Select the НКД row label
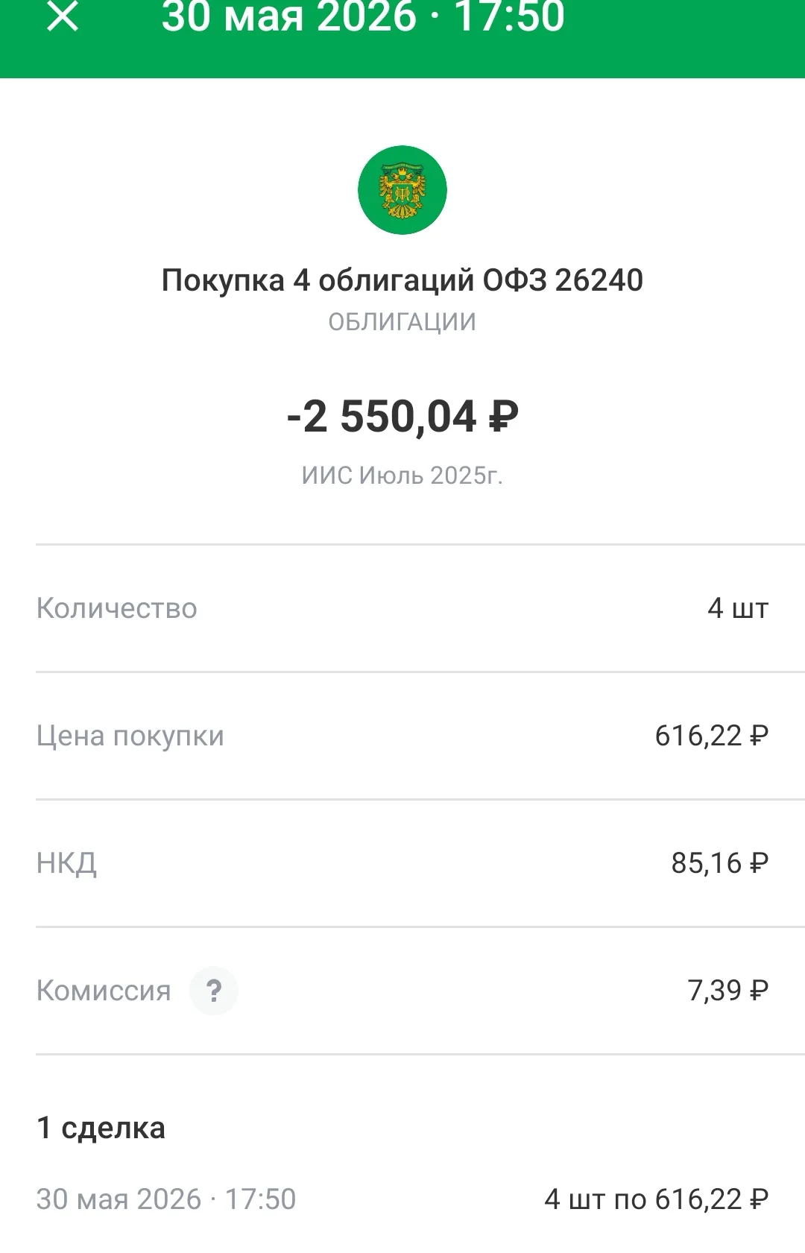Image resolution: width=805 pixels, height=1253 pixels. (x=66, y=863)
